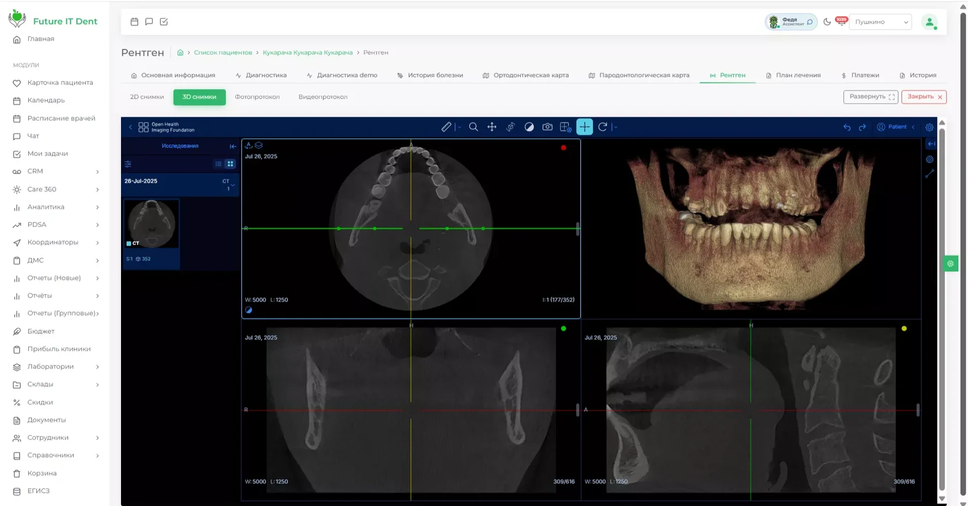
Task: Open the Пушкино clinic dropdown
Action: tap(880, 22)
